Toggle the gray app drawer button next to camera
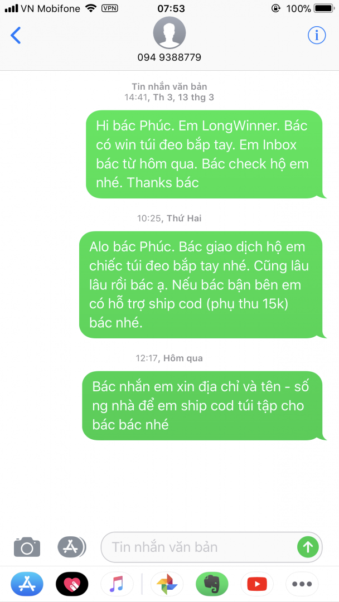The image size is (339, 602). [x=72, y=547]
